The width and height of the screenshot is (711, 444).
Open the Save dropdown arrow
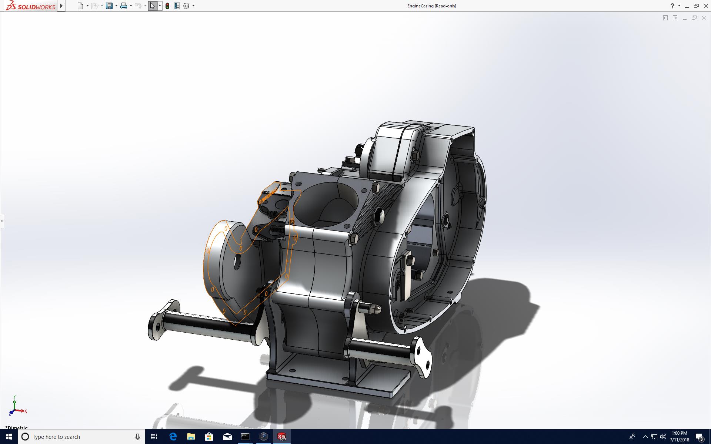[x=116, y=6]
